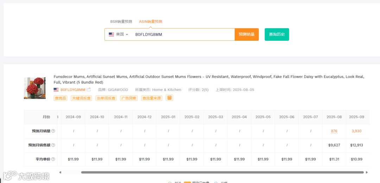Click the 876 sales value for 2025-08

[x=334, y=131]
